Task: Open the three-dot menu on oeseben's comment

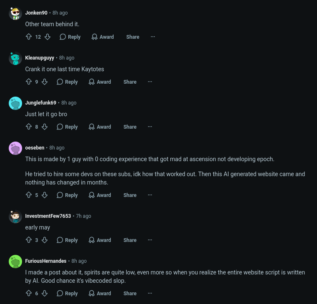Action: [150, 195]
